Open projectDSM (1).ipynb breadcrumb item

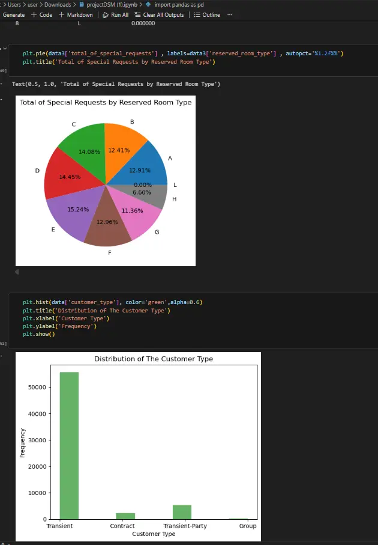click(x=112, y=5)
